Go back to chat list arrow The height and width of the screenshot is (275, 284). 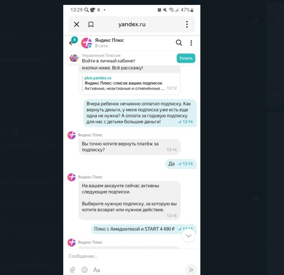tap(72, 43)
